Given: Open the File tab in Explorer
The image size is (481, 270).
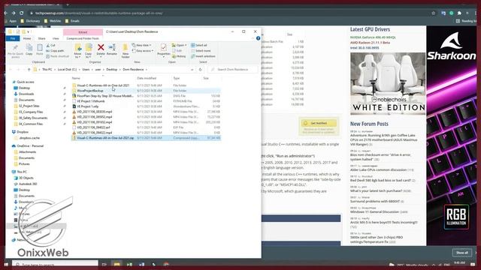Looking at the screenshot, I should coord(13,38).
